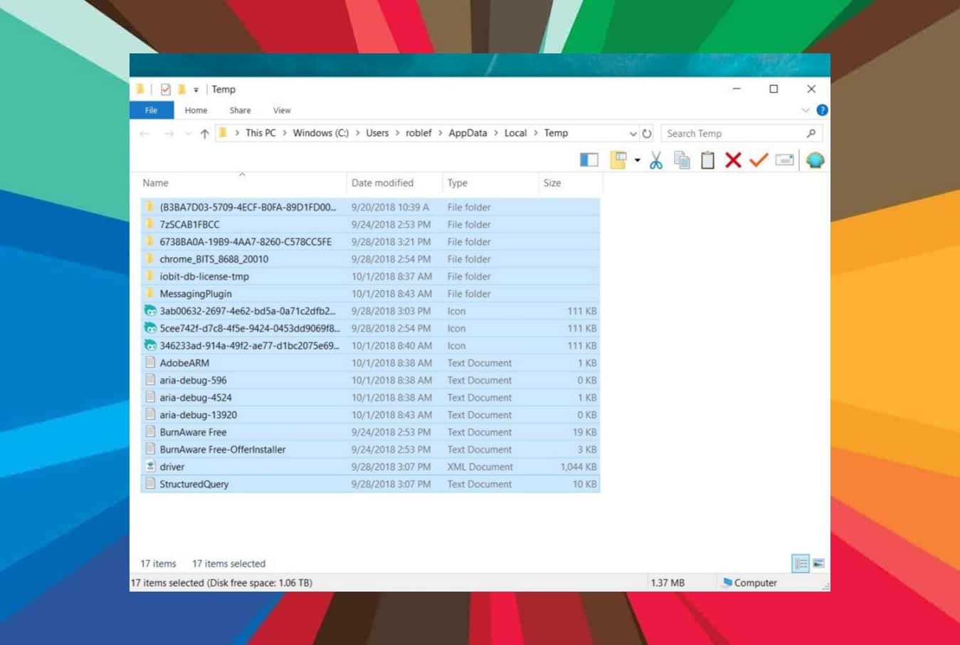Select the aria-debug-596 file

click(370, 380)
